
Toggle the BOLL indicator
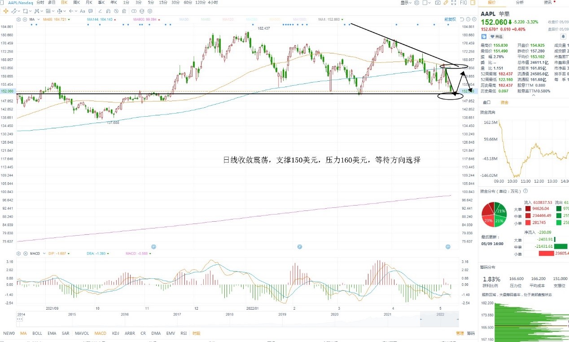[x=37, y=333]
